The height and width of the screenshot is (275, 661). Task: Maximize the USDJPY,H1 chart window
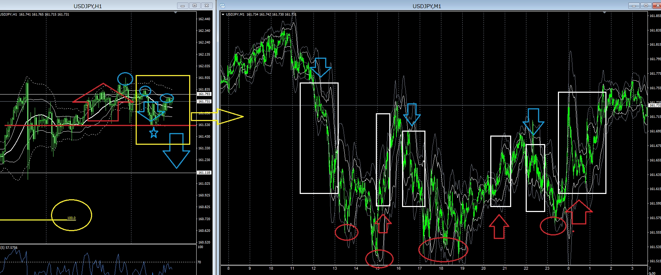pos(195,6)
